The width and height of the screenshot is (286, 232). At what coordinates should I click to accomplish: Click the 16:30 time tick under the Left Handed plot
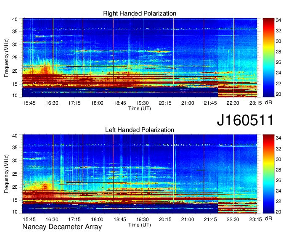coord(52,219)
